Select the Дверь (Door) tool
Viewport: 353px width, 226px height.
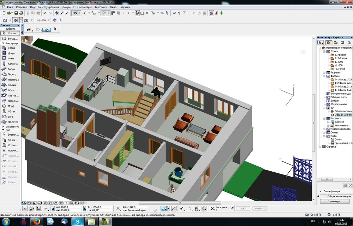pyautogui.click(x=11, y=53)
